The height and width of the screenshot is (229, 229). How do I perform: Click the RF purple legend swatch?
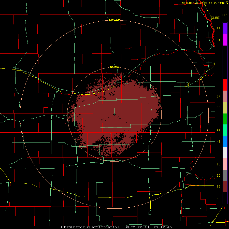pos(225,28)
